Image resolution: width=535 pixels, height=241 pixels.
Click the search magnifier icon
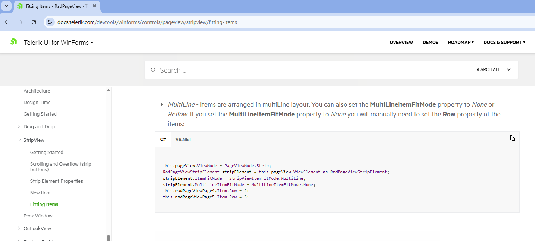tap(153, 70)
